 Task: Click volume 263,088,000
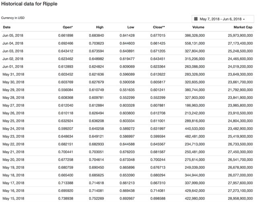click(x=195, y=66)
